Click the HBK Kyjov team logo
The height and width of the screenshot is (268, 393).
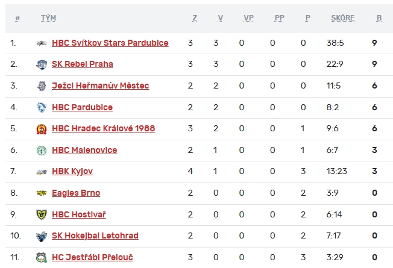pos(42,172)
